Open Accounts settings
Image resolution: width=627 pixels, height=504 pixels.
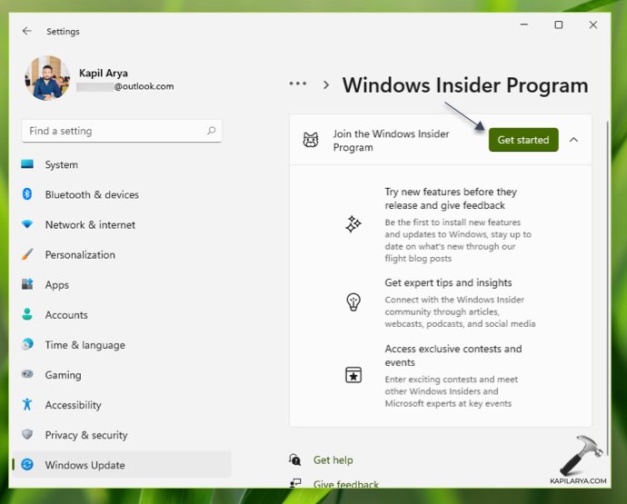pyautogui.click(x=66, y=315)
